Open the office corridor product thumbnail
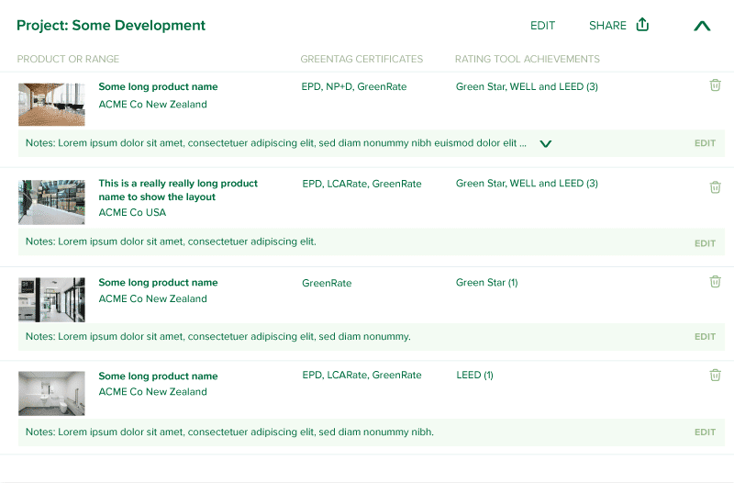 [x=51, y=105]
